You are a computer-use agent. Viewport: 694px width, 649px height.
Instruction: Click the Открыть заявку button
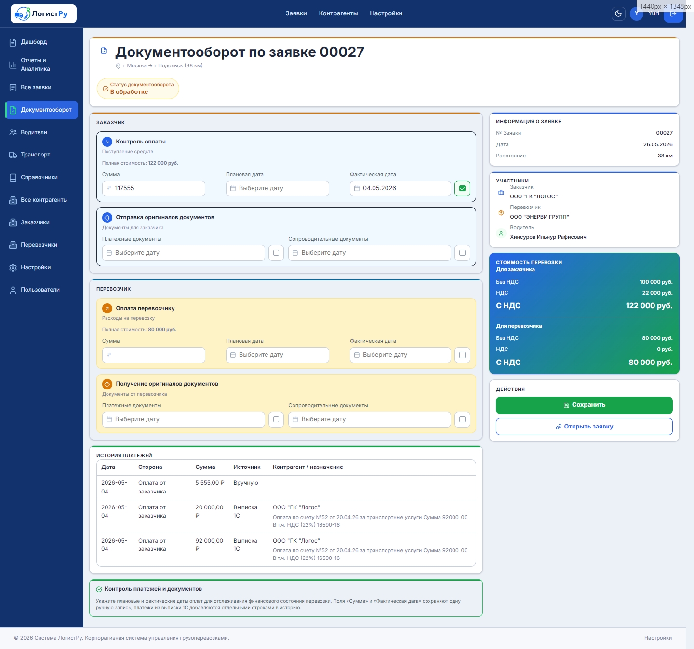coord(584,427)
